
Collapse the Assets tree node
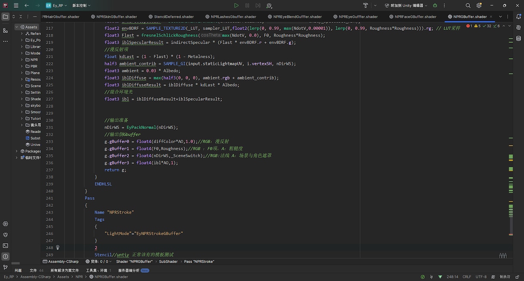click(17, 27)
